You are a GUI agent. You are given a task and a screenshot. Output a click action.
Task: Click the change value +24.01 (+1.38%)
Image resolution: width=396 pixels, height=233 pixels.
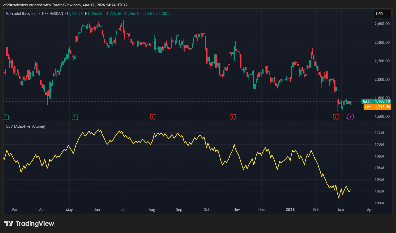point(156,14)
